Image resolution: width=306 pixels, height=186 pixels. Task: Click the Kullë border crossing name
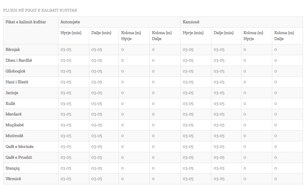tap(11, 103)
